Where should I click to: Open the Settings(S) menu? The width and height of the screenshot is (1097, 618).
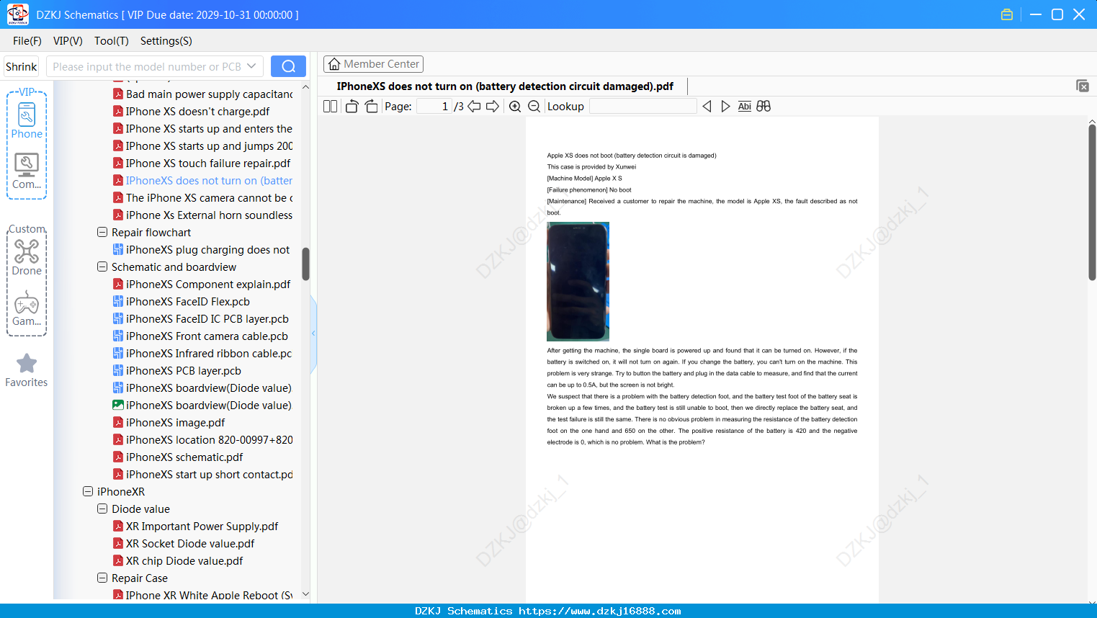point(166,41)
